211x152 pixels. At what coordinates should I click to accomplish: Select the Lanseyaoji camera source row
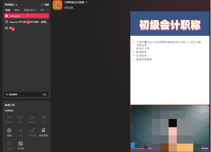[26, 16]
